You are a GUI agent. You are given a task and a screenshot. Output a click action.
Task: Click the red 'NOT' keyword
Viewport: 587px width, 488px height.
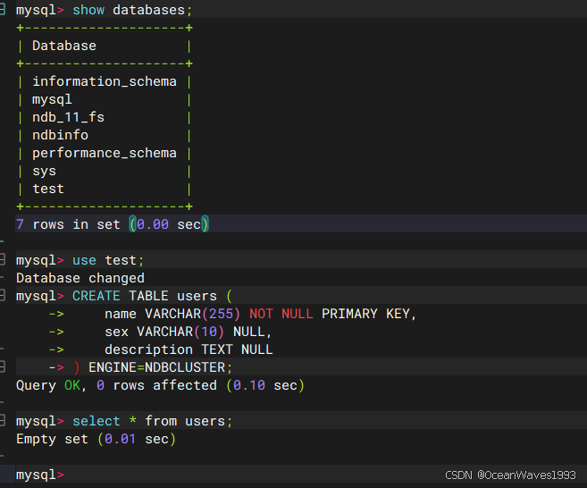pyautogui.click(x=261, y=314)
